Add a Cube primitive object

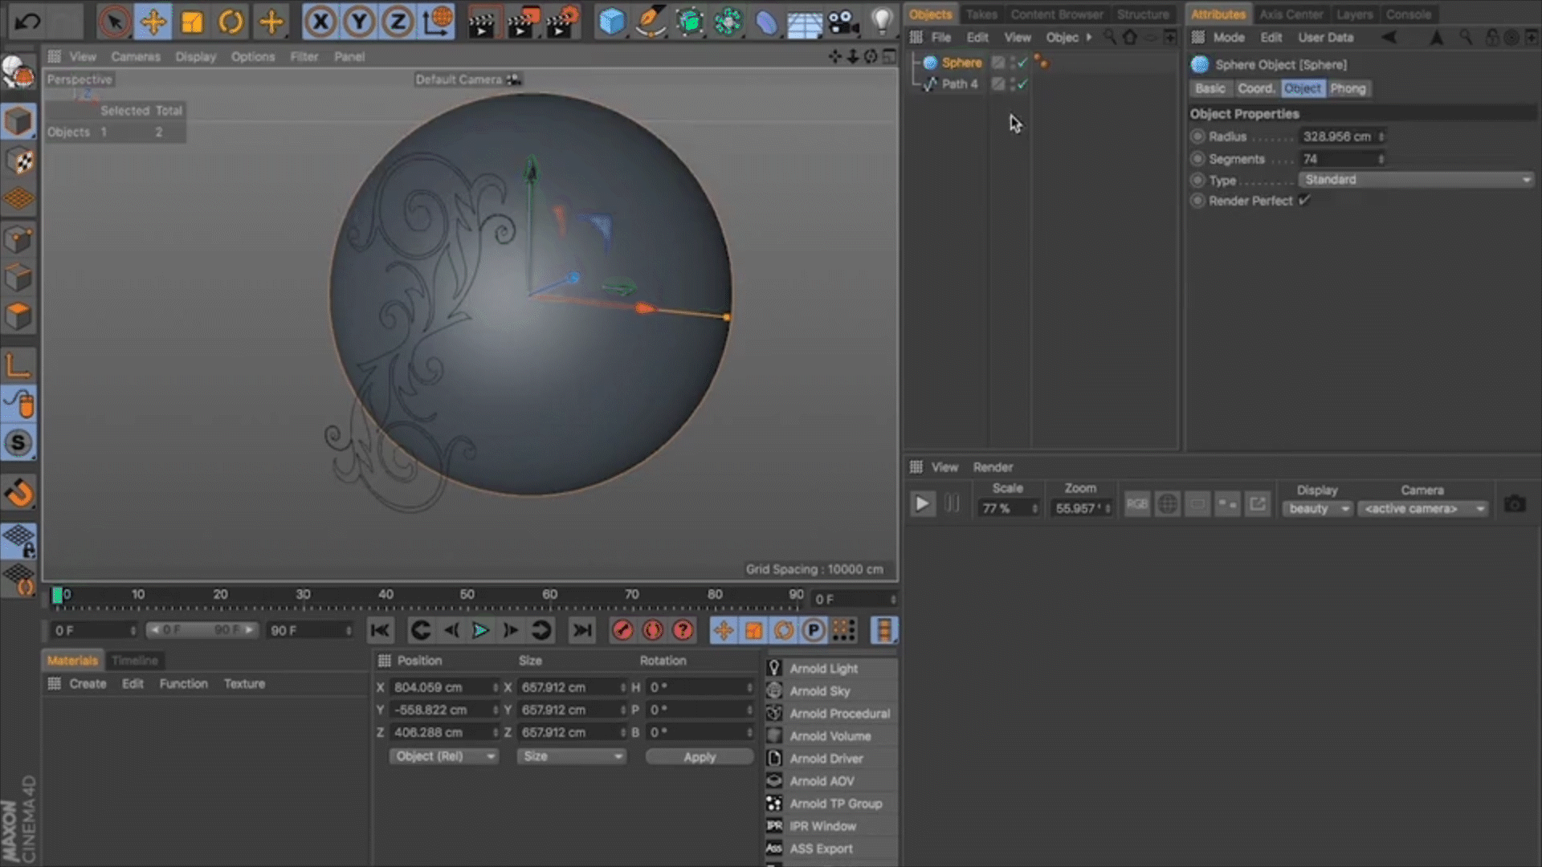point(611,22)
